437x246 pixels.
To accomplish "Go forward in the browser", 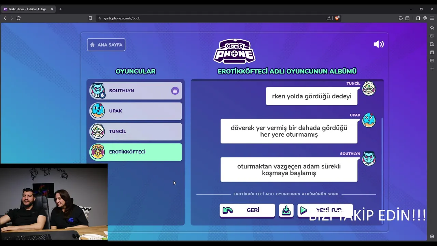I will click(x=12, y=18).
